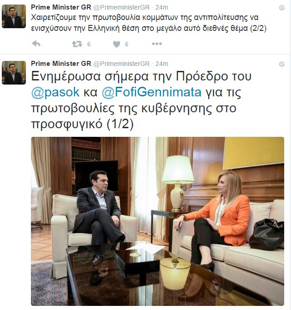
Task: Open @PrimeministerGR handle in second tweet
Action: [x=121, y=64]
